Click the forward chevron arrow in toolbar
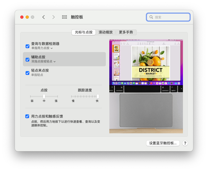Screen dimensions: 208x171 click(x=53, y=17)
